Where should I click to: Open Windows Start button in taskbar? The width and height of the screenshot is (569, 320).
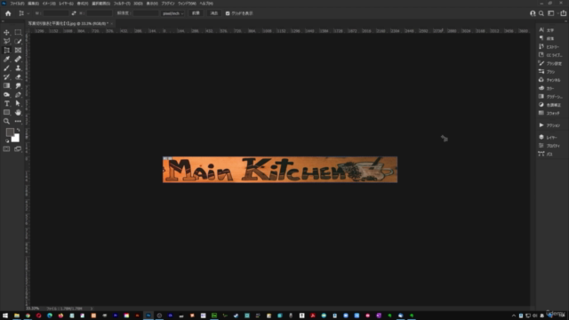tap(5, 316)
